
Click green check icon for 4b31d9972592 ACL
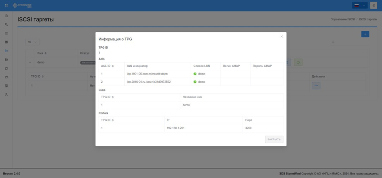click(x=195, y=82)
